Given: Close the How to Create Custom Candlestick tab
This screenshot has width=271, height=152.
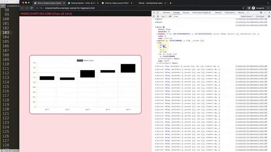Looking at the screenshot, I should [64, 3].
